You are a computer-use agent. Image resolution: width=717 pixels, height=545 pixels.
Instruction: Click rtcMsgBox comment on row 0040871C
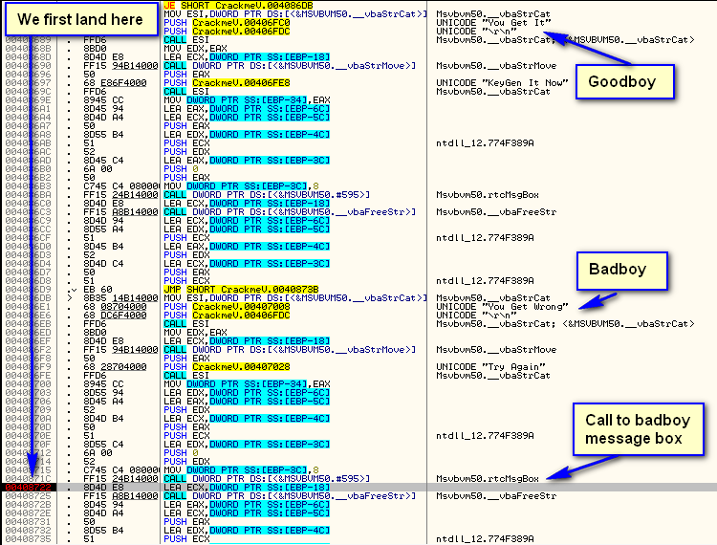coord(488,479)
